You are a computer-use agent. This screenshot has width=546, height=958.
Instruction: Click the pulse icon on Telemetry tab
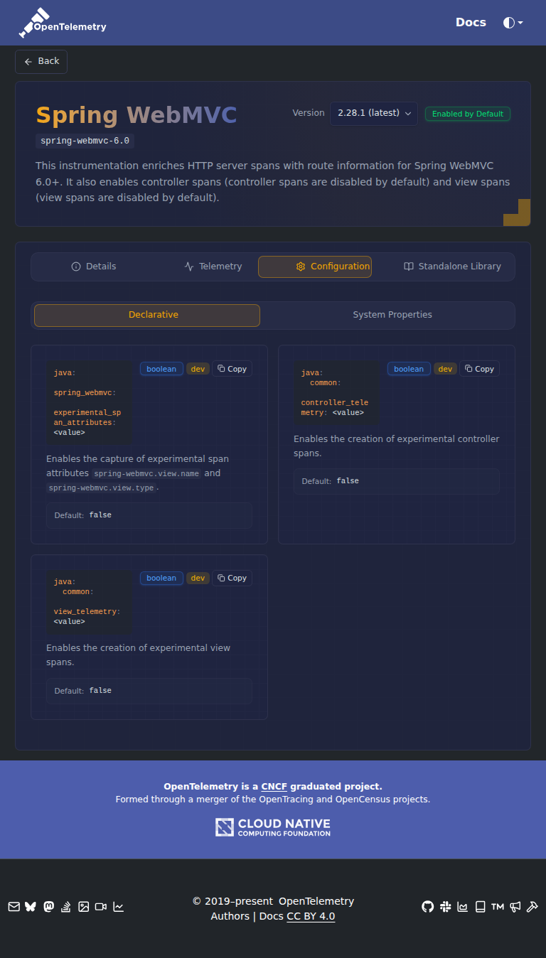click(x=189, y=267)
